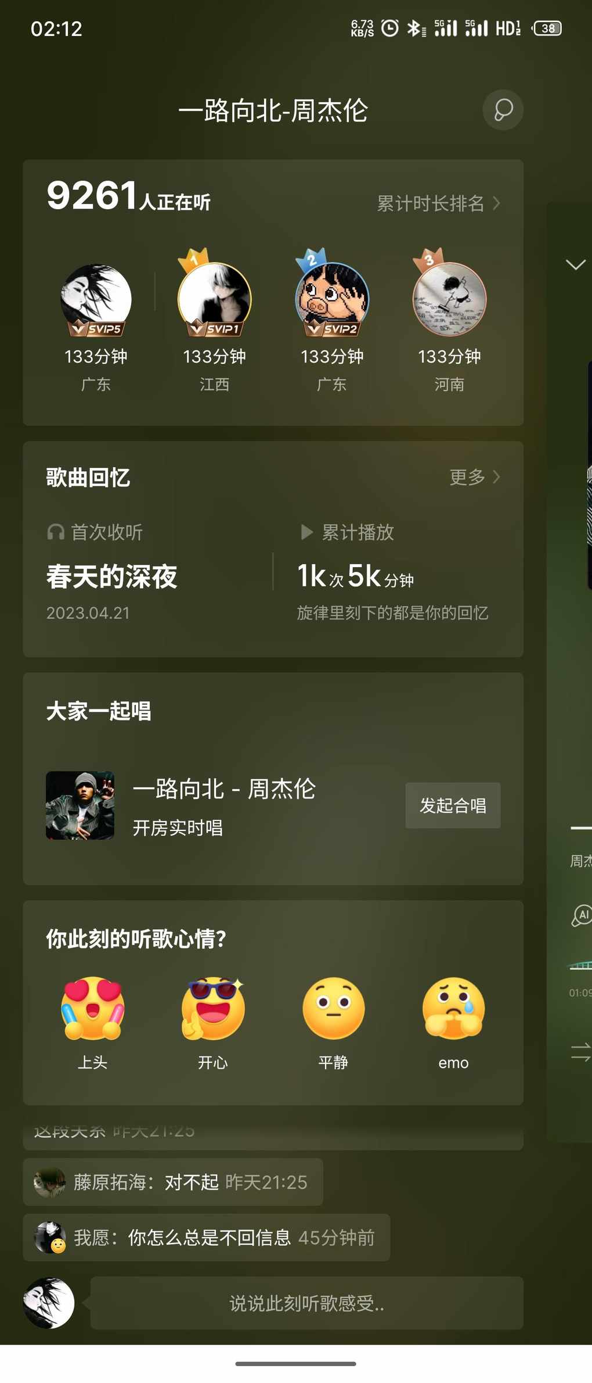Tap the search icon beside the song title

[x=503, y=110]
